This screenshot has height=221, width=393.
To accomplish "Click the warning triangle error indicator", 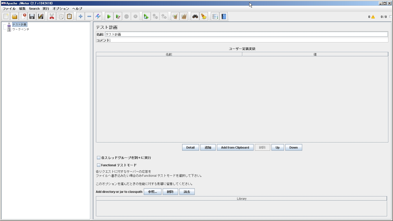I will [373, 17].
